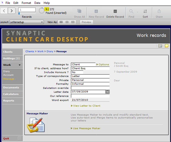This screenshot has width=171, height=142.
Task: Switch to Table view icon
Action: pyautogui.click(x=73, y=22)
